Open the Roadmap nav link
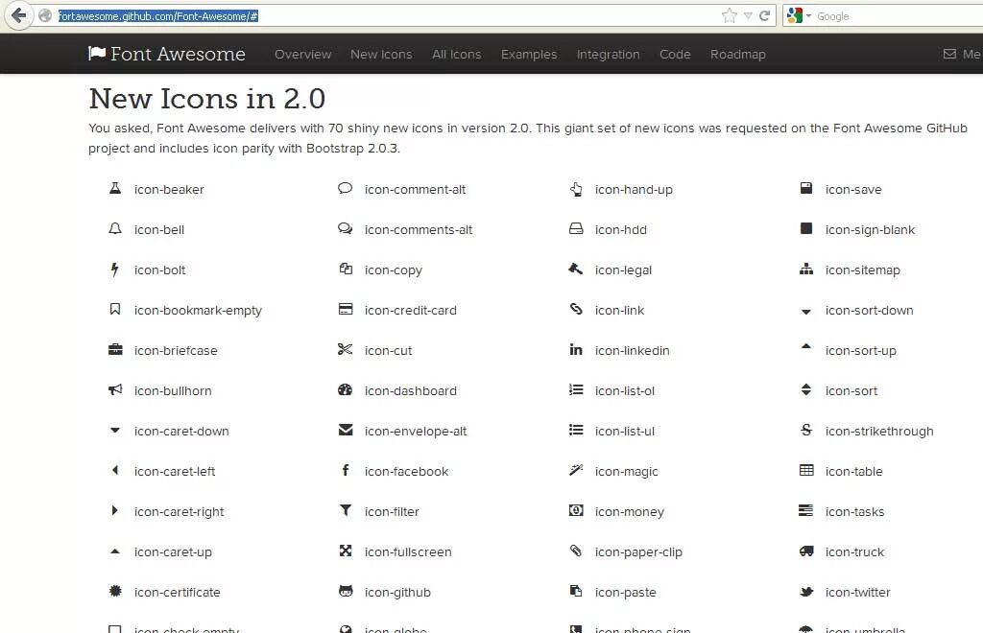983x633 pixels. [x=738, y=55]
